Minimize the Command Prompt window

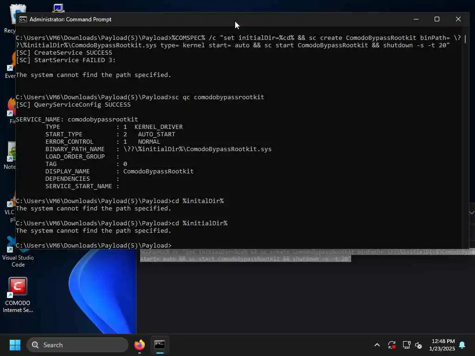[416, 19]
